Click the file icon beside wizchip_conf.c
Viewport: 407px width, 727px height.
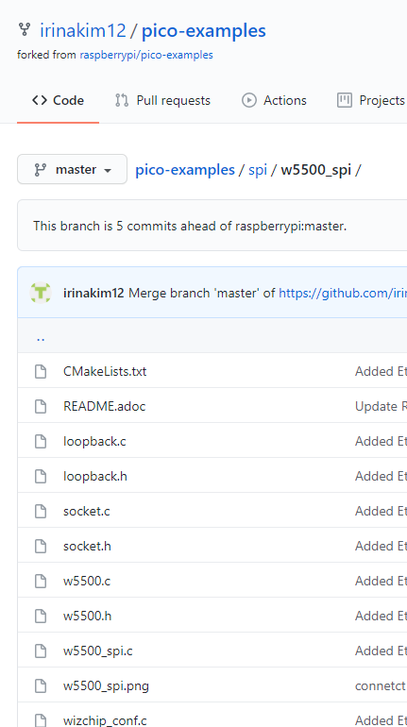[41, 720]
